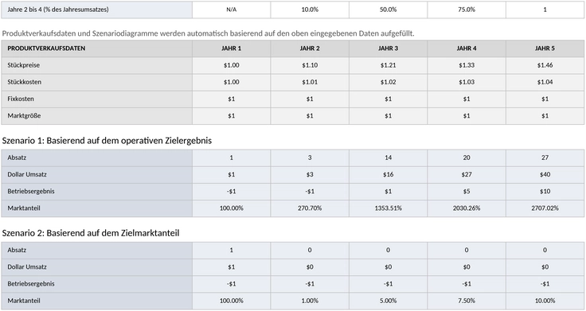Select Szenario 2 Marktanteil 7.50% cell
586x311 pixels.
(467, 301)
